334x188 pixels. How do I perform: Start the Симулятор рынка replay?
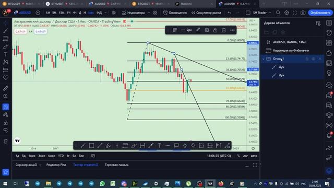tap(206, 13)
